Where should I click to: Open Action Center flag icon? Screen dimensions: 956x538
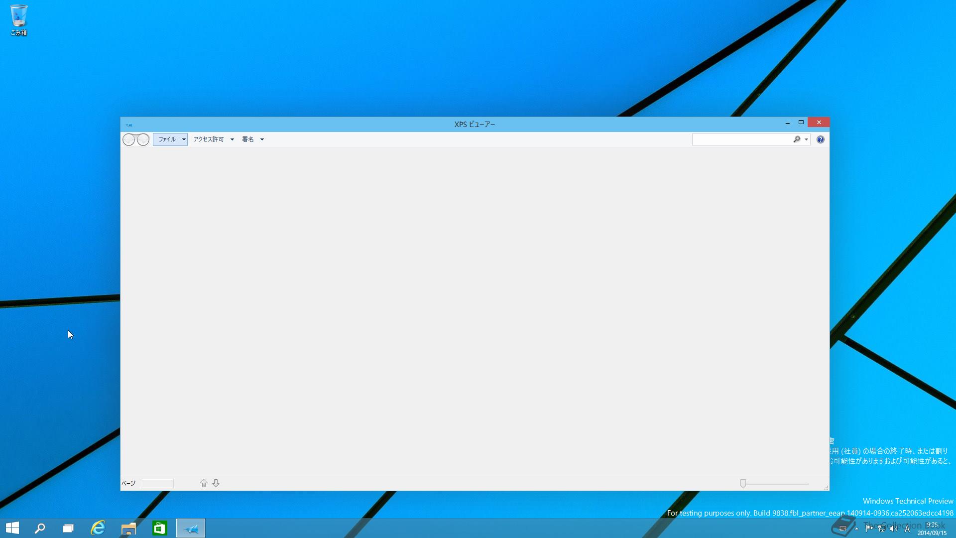[869, 529]
